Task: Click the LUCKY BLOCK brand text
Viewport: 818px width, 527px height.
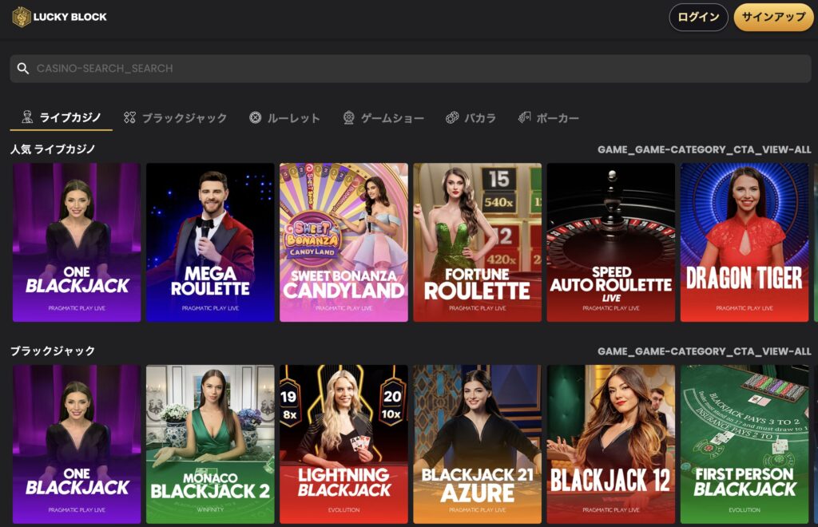Action: [x=70, y=17]
